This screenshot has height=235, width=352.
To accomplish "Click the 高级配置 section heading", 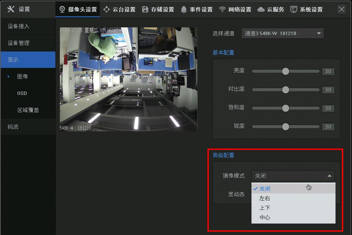I will coord(223,155).
